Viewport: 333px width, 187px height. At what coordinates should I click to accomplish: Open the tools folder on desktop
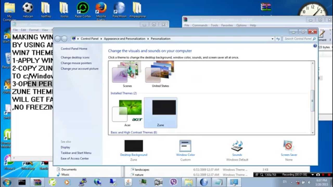click(x=64, y=10)
